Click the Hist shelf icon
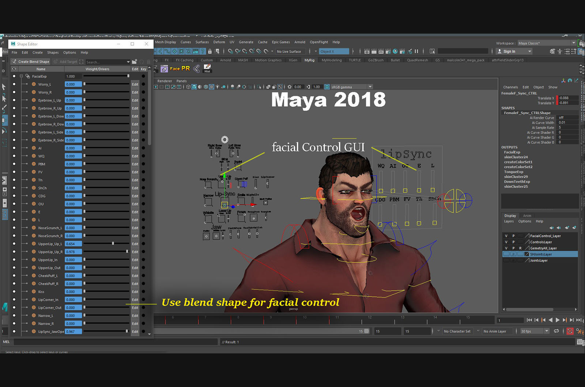The height and width of the screenshot is (387, 585). (x=207, y=68)
